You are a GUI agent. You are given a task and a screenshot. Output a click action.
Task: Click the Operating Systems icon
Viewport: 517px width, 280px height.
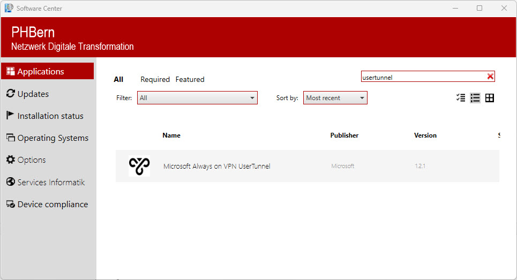click(x=10, y=138)
